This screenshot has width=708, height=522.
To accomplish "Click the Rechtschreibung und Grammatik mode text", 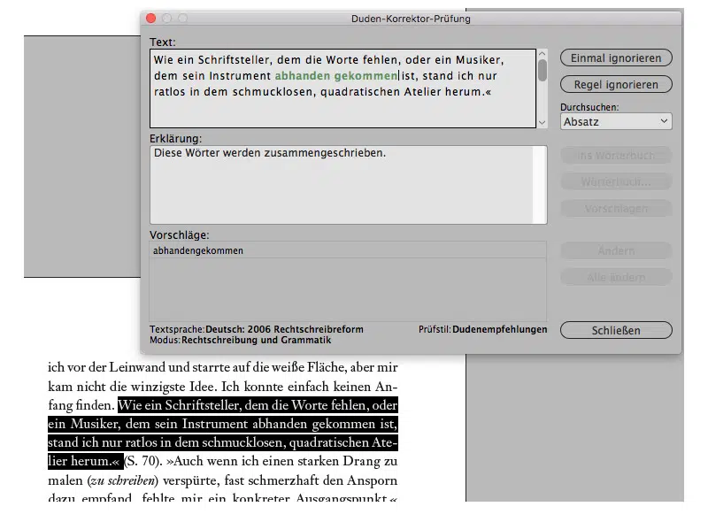I will pos(256,340).
